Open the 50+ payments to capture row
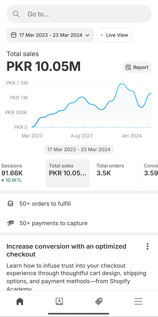Screen dimensions: 158x317 [79, 223]
